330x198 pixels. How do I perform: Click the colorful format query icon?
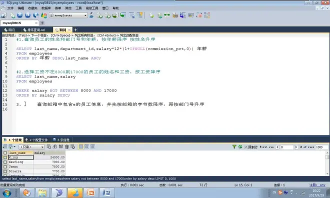click(x=44, y=15)
